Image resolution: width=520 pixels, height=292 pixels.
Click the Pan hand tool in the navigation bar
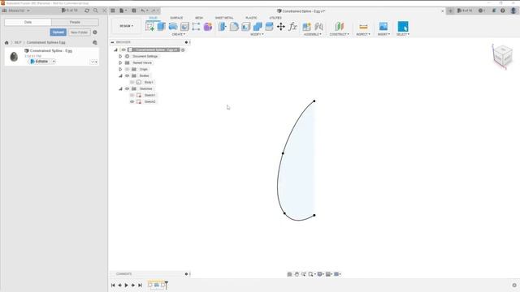tap(297, 274)
